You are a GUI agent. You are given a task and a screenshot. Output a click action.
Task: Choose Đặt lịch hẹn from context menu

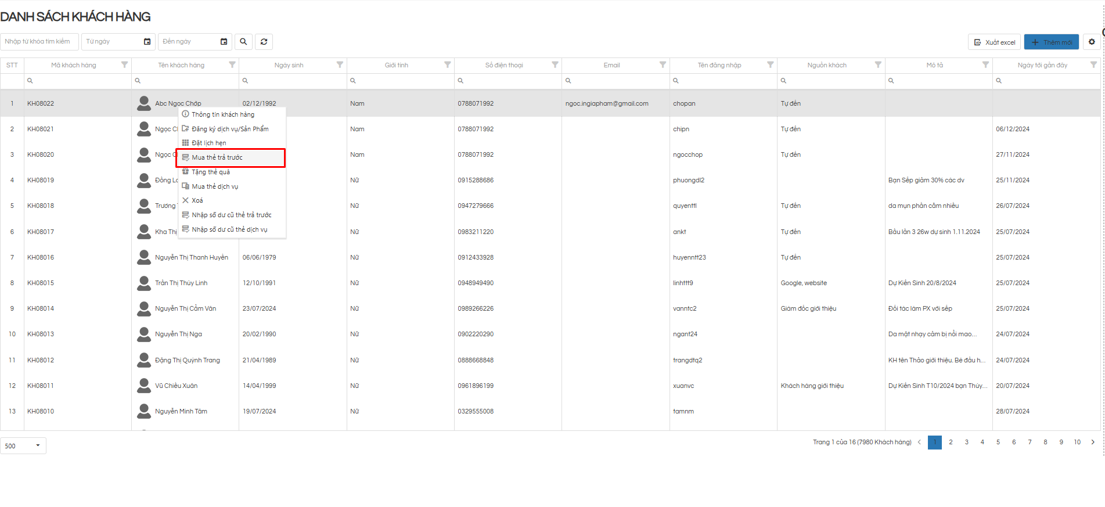(x=209, y=143)
